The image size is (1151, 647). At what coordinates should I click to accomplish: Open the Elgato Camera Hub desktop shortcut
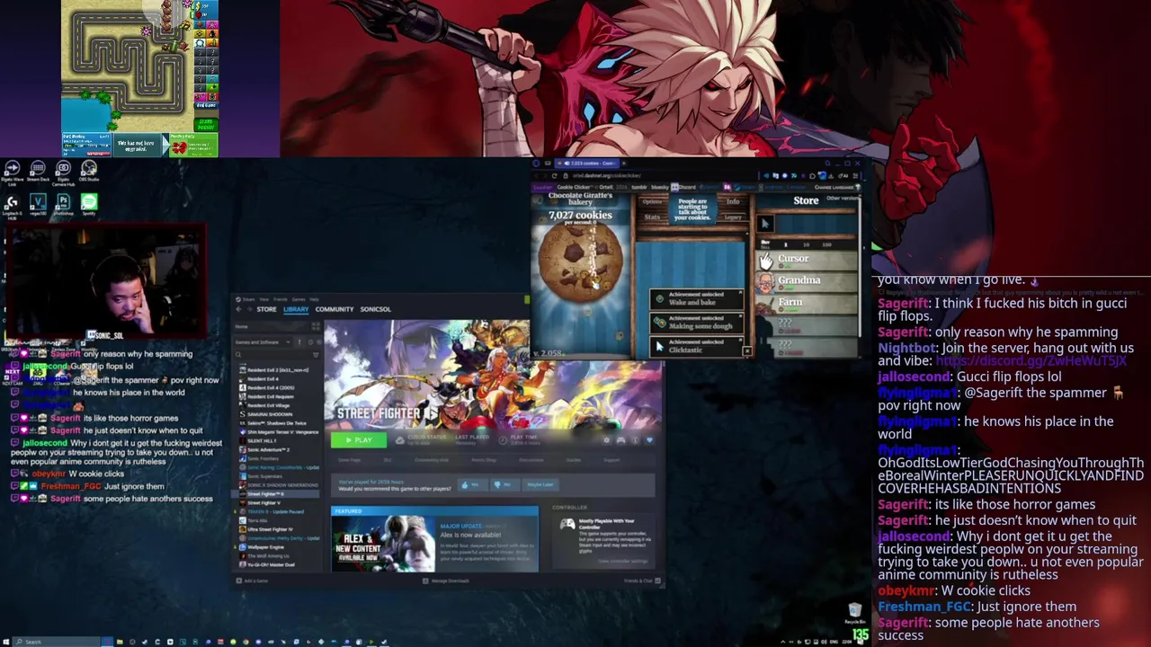[63, 173]
